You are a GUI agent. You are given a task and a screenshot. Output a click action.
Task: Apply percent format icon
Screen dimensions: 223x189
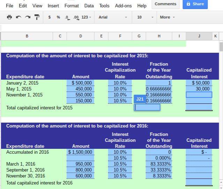pyautogui.click(x=58, y=17)
